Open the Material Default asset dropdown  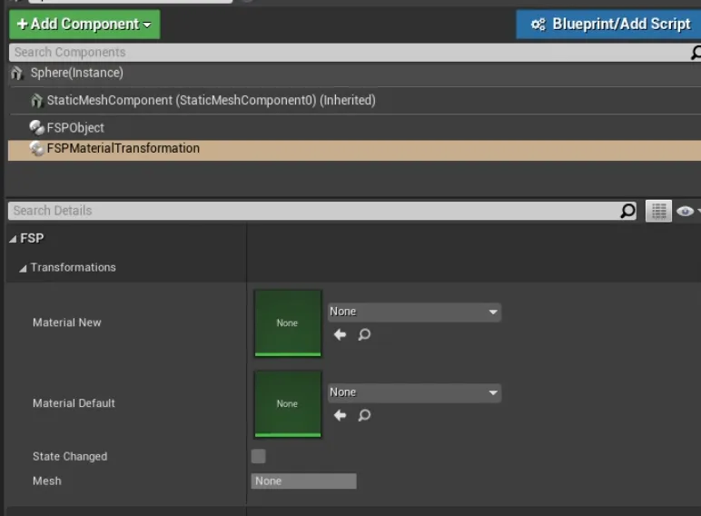(414, 392)
